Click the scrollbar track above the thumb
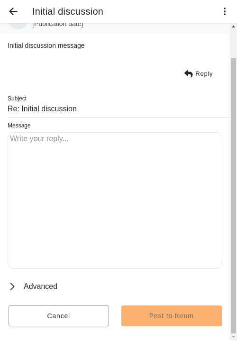 233,44
